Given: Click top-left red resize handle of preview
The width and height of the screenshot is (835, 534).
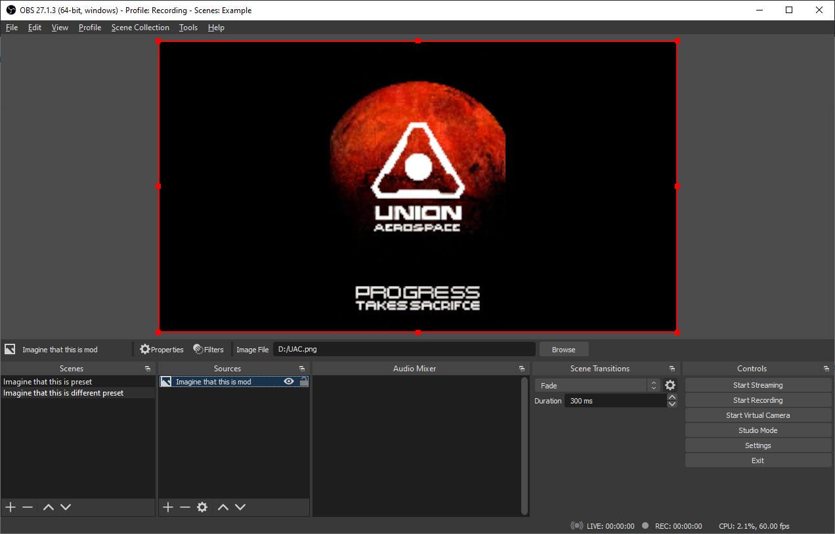Looking at the screenshot, I should point(159,41).
